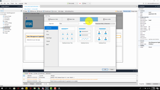Open the Run menu
The height and width of the screenshot is (90, 160).
[x=16, y=3]
